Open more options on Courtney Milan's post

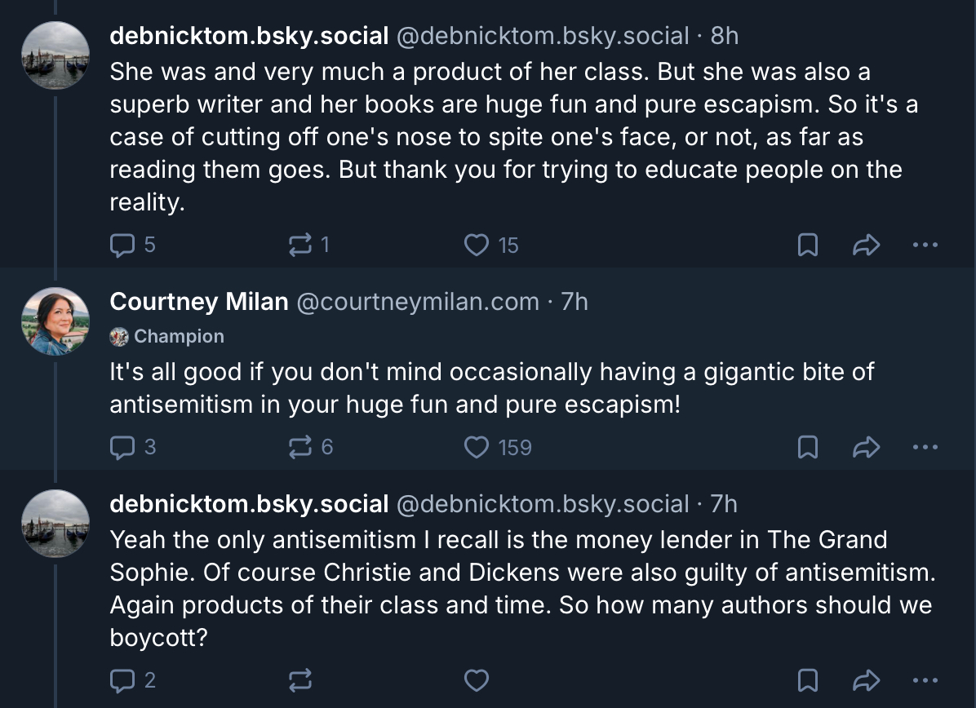pos(925,447)
